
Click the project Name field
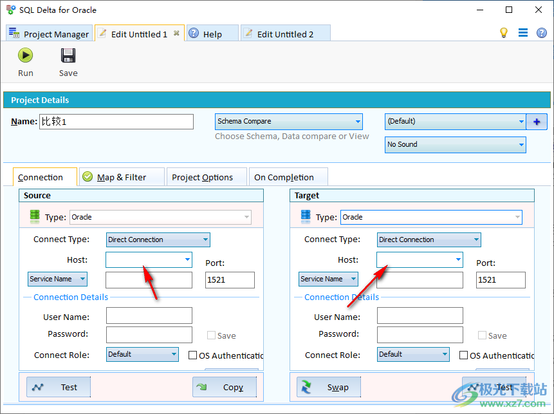[116, 122]
